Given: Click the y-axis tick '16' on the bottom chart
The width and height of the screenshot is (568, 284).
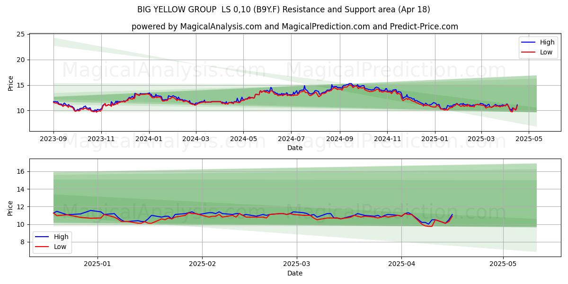Looking at the screenshot, I should click(21, 171).
